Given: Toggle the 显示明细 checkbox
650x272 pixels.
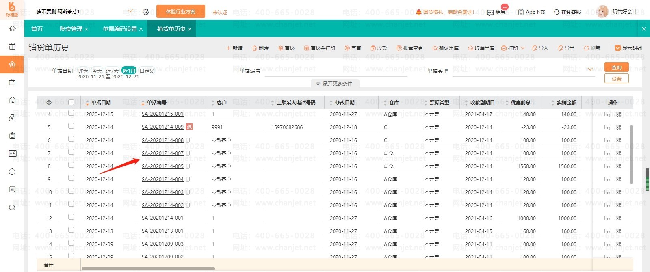Looking at the screenshot, I should tap(617, 48).
